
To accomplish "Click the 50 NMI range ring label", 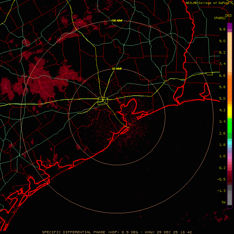I will tap(117, 69).
